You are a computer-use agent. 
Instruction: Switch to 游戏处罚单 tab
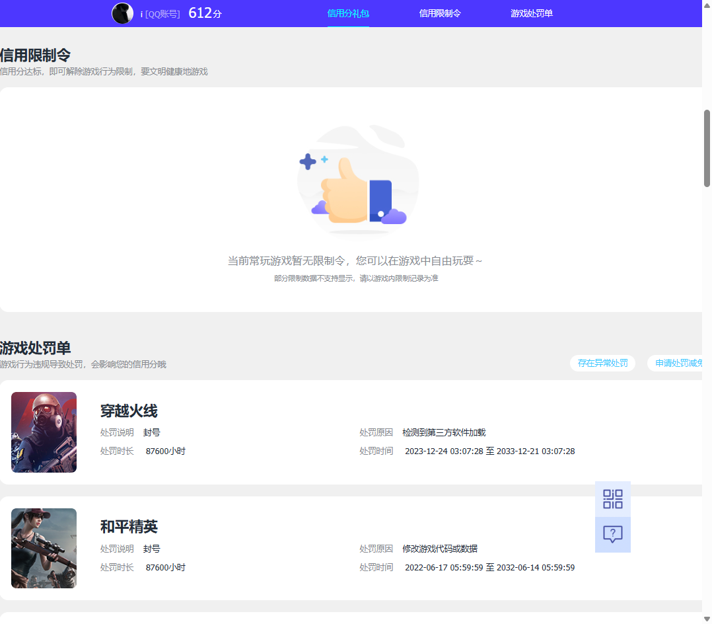(x=531, y=14)
